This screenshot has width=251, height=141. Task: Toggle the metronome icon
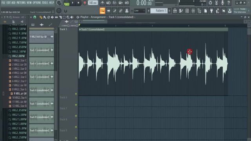(102, 3)
